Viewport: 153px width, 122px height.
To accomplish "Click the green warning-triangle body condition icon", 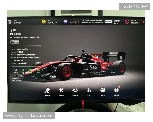I will pyautogui.click(x=38, y=70).
